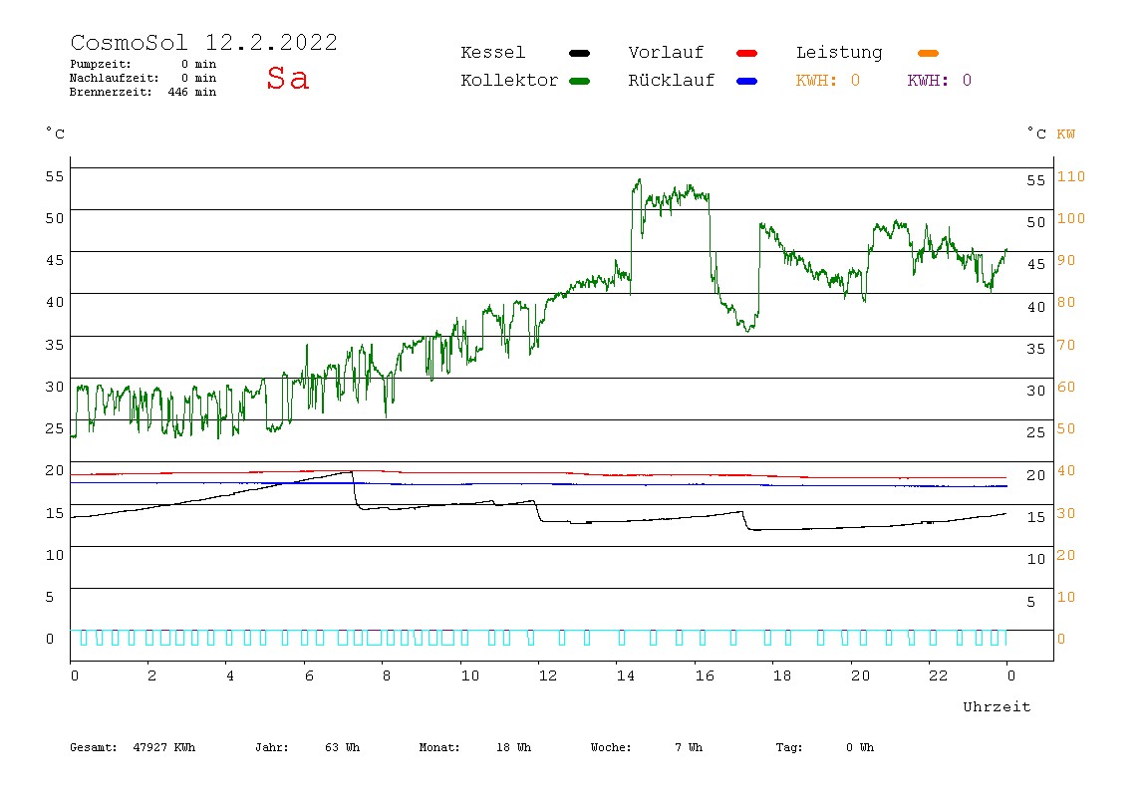Select the orange 80 KW axis tick
Viewport: 1144px width, 809px height.
(1066, 302)
